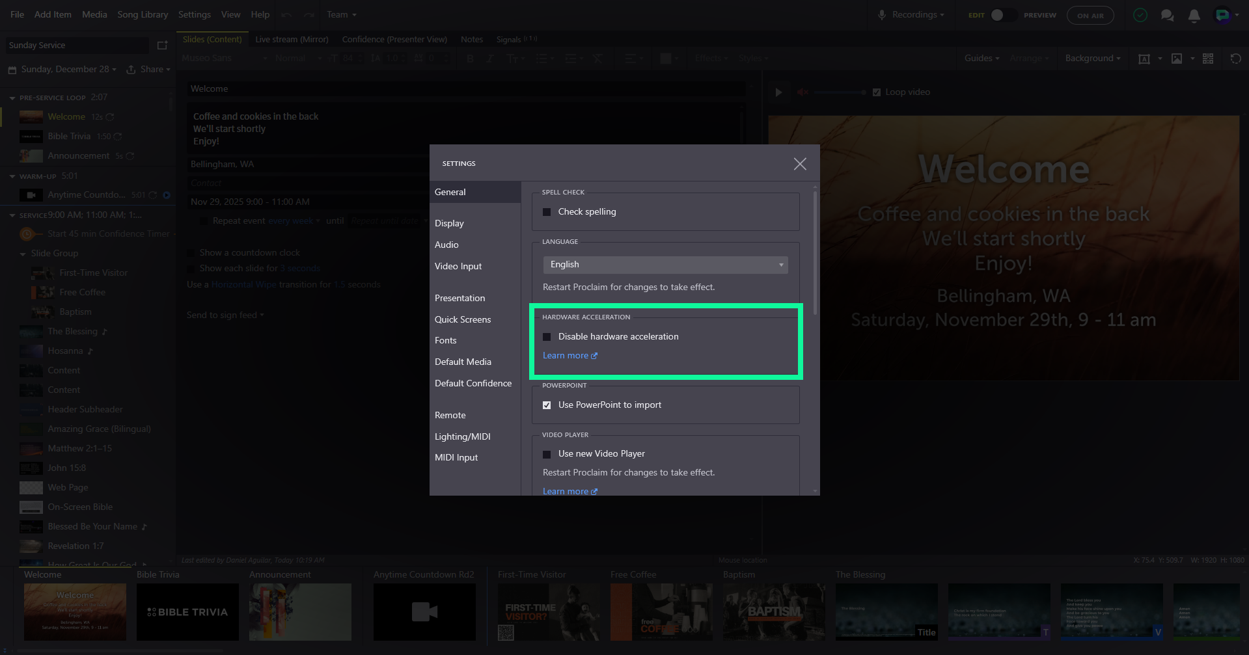
Task: Click the new presentation icon beside Sunday Service
Action: 163,46
